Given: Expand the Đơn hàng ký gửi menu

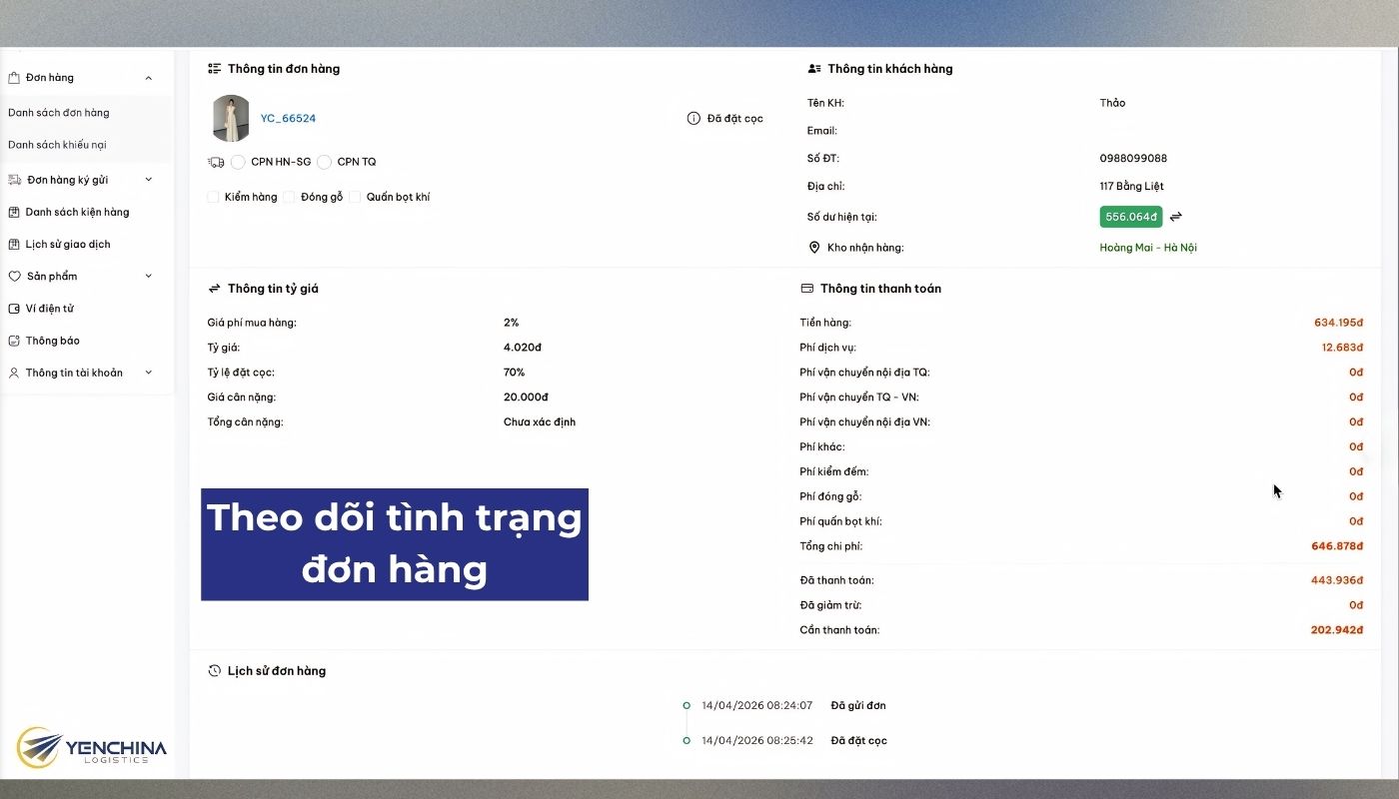Looking at the screenshot, I should [x=148, y=179].
